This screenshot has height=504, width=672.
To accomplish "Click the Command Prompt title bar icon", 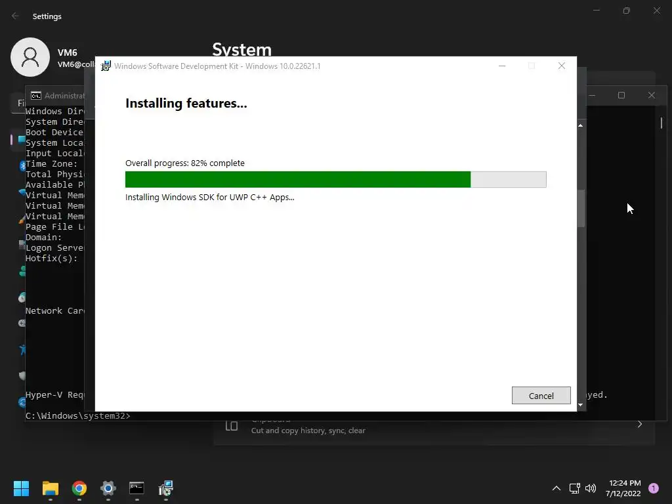I will point(36,96).
